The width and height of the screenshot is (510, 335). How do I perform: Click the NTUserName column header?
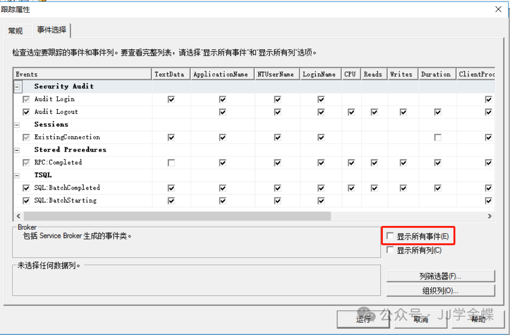pos(277,74)
